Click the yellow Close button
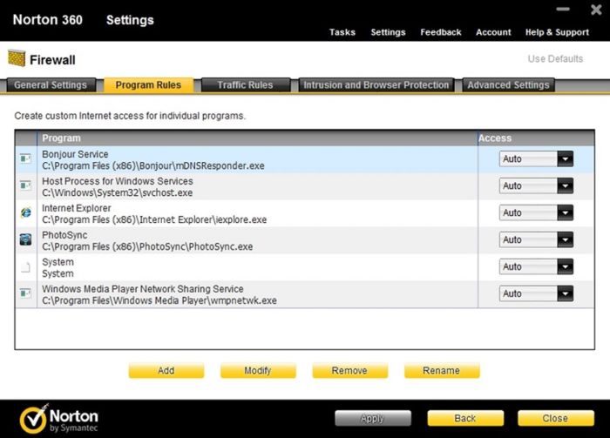 coord(556,418)
